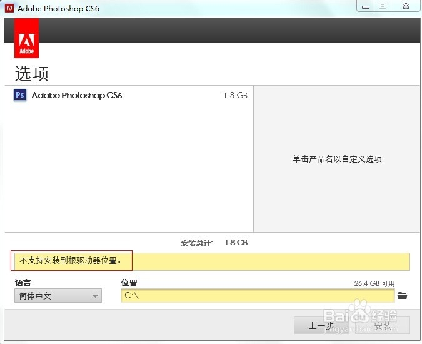The width and height of the screenshot is (422, 344).
Task: Click the 26.4 GB 可用 free space text
Action: coord(374,283)
